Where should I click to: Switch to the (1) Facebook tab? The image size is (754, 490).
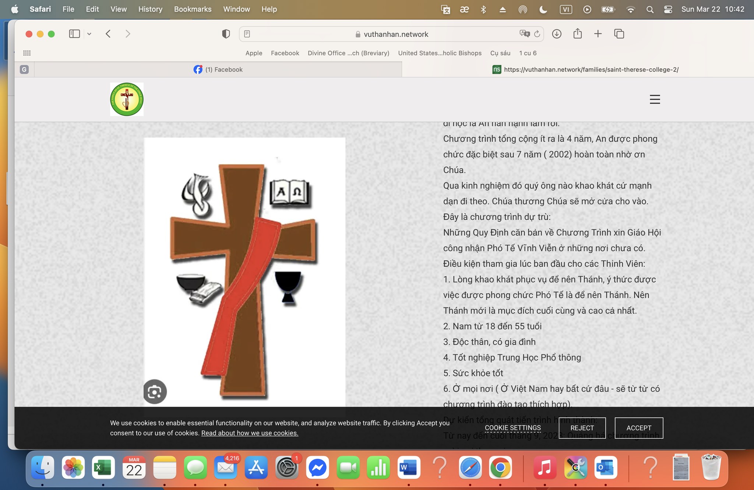pos(218,69)
